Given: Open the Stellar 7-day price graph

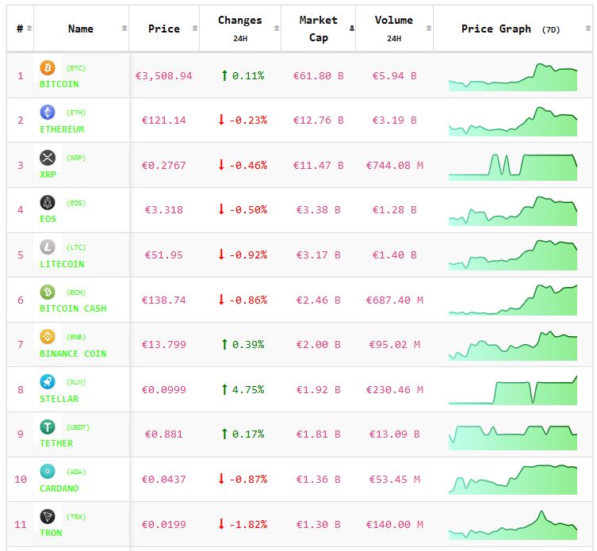Looking at the screenshot, I should pos(512,389).
